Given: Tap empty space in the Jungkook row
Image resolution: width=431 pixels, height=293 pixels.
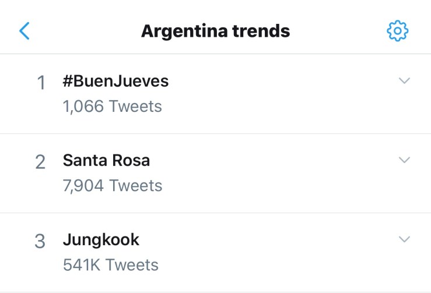Looking at the screenshot, I should (280, 252).
